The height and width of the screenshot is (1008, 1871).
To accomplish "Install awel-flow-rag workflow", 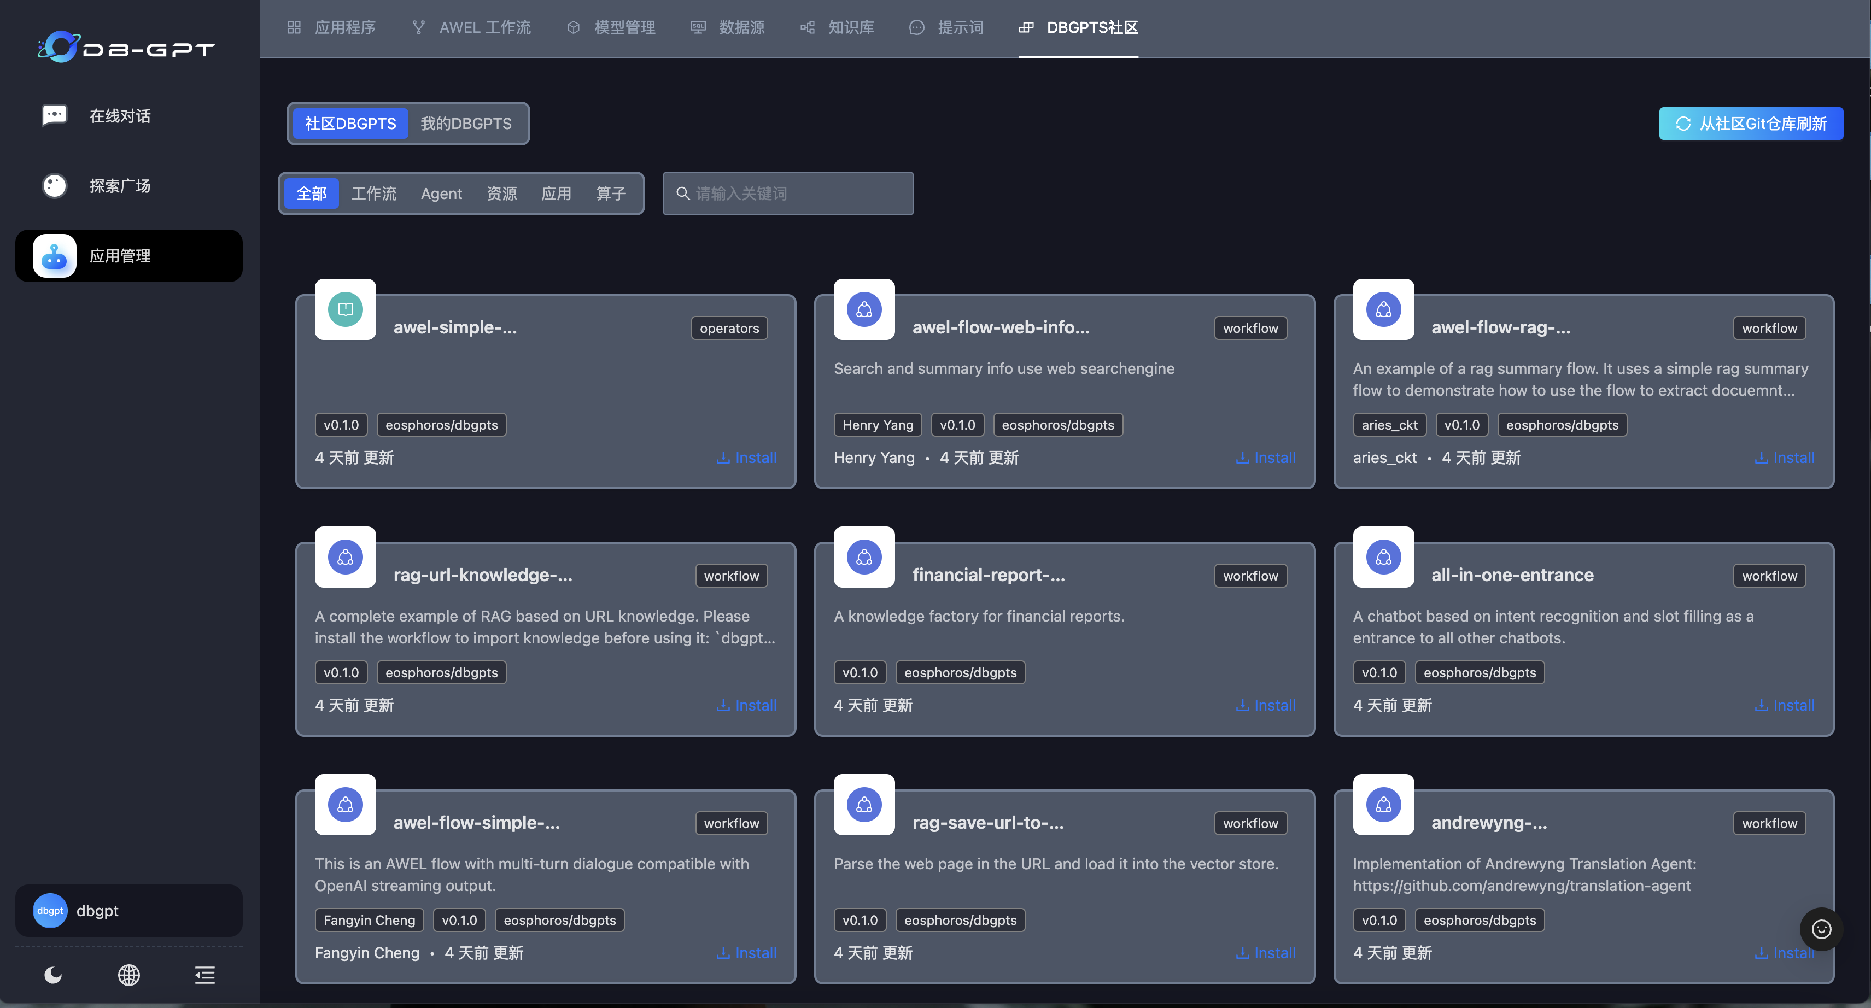I will point(1785,458).
